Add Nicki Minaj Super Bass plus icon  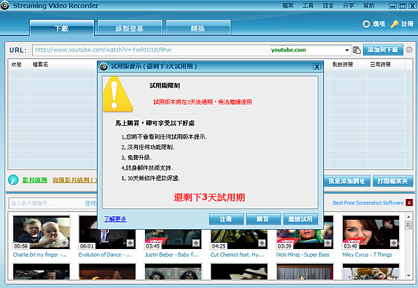pyautogui.click(x=327, y=243)
